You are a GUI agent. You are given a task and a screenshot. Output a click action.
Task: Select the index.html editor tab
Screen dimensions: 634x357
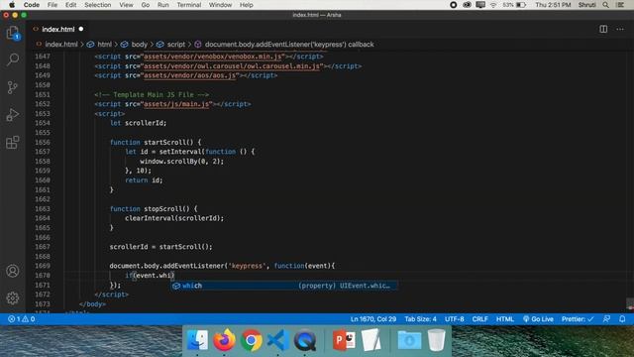pos(57,29)
